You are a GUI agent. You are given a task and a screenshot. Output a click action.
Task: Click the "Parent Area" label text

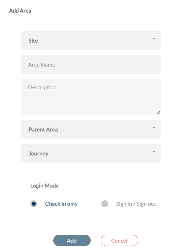pos(43,130)
